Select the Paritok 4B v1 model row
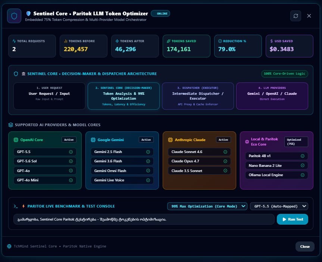The height and width of the screenshot is (262, 322). pyautogui.click(x=276, y=156)
